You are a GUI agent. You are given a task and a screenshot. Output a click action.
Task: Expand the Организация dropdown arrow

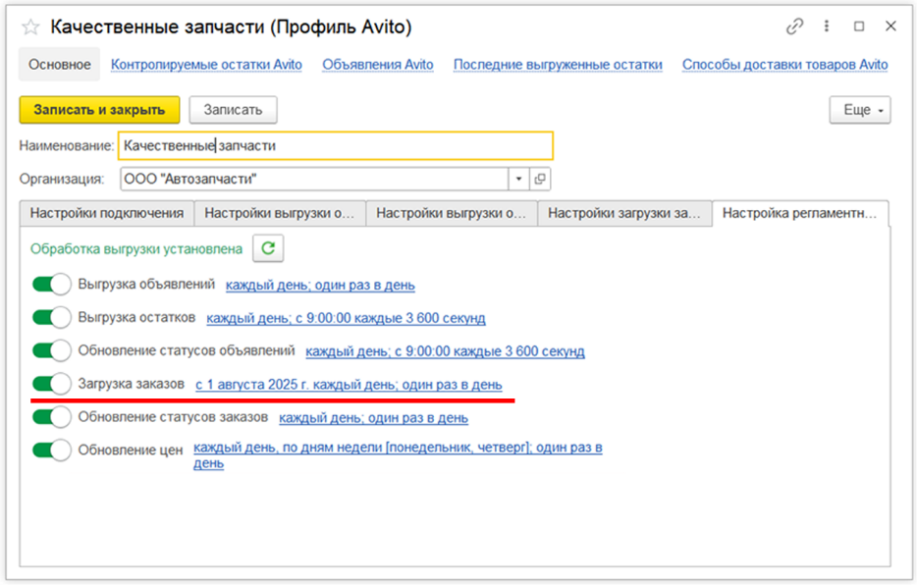(518, 180)
